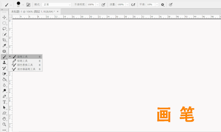Toggle the Brush Settings panel
Viewport: 221px width, 132px height.
pyautogui.click(x=28, y=4)
